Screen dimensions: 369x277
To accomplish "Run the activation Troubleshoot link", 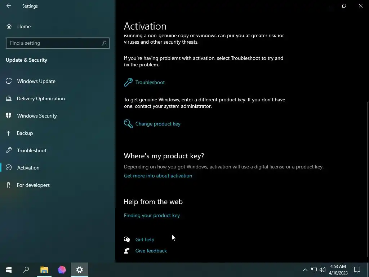I will pyautogui.click(x=150, y=83).
